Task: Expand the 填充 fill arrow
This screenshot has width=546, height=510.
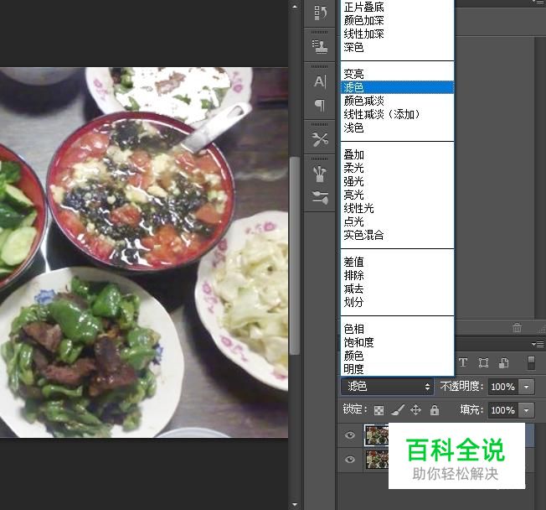Action: tap(527, 410)
